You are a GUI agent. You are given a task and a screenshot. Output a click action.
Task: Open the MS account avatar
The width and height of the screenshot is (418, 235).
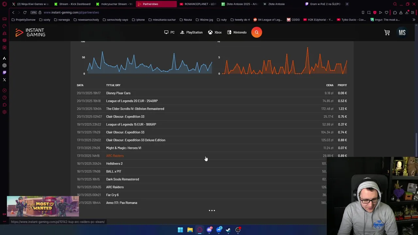pyautogui.click(x=402, y=32)
